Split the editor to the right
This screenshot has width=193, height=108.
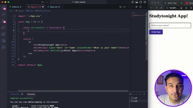click(x=141, y=7)
